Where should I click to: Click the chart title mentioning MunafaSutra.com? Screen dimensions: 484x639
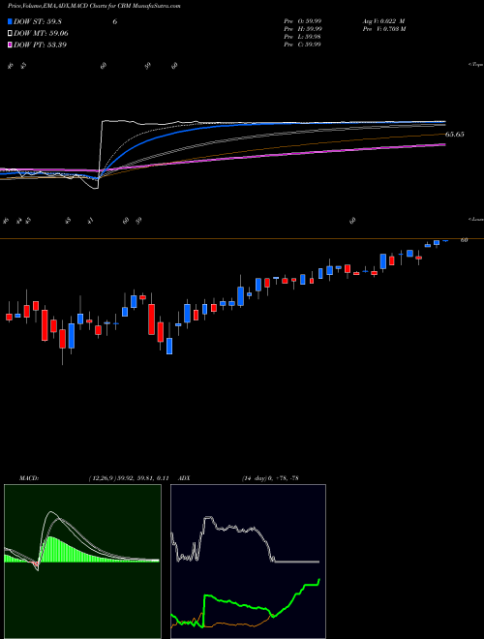coord(94,6)
